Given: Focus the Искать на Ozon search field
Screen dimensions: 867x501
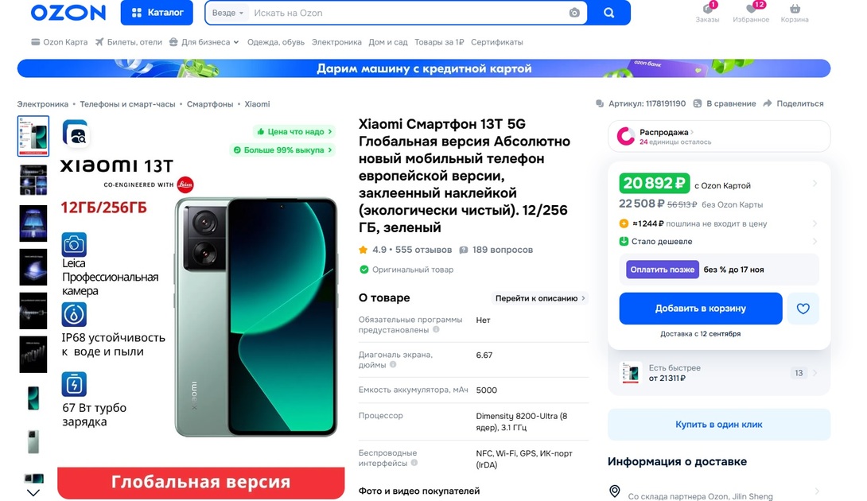Looking at the screenshot, I should point(406,13).
